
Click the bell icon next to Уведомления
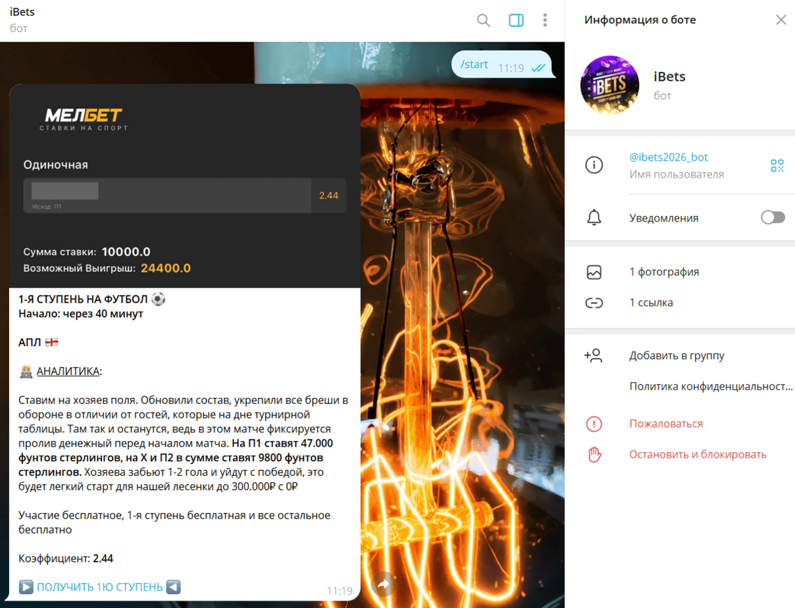pyautogui.click(x=594, y=218)
